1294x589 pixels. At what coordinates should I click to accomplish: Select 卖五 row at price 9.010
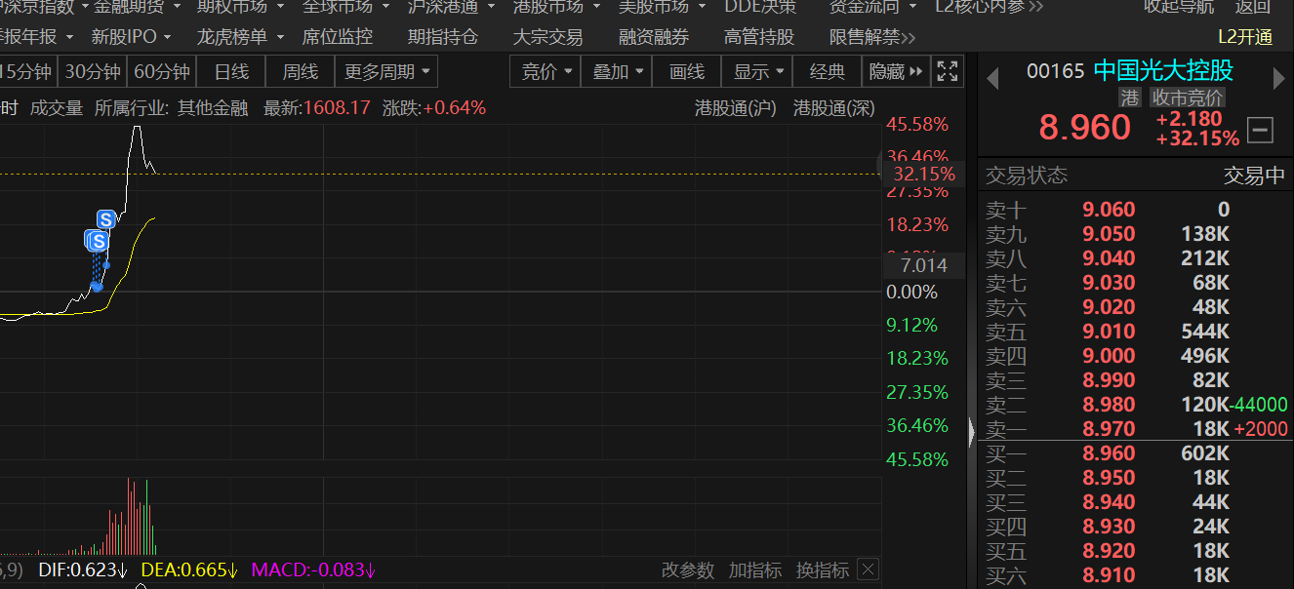point(1136,332)
